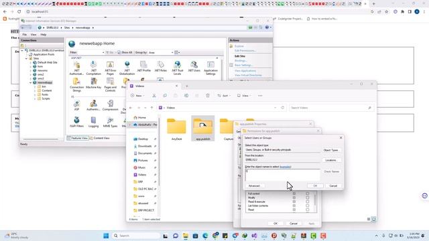Expand Default Web Site tree node
This screenshot has height=241, width=429.
click(31, 62)
